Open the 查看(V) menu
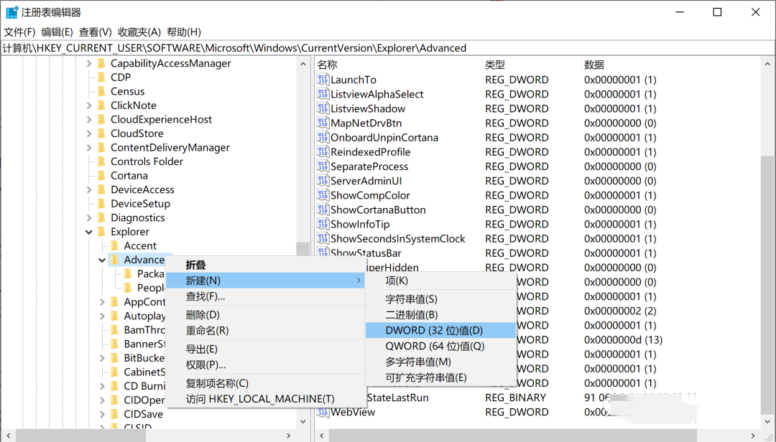Viewport: 776px width, 442px height. click(x=95, y=32)
